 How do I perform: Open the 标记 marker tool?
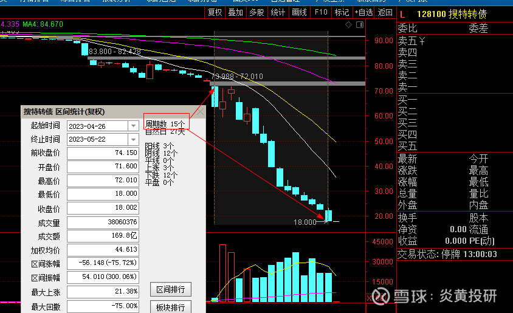click(x=342, y=12)
